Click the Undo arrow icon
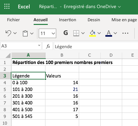Image resolution: width=138 pixels, height=126 pixels. click(x=8, y=33)
